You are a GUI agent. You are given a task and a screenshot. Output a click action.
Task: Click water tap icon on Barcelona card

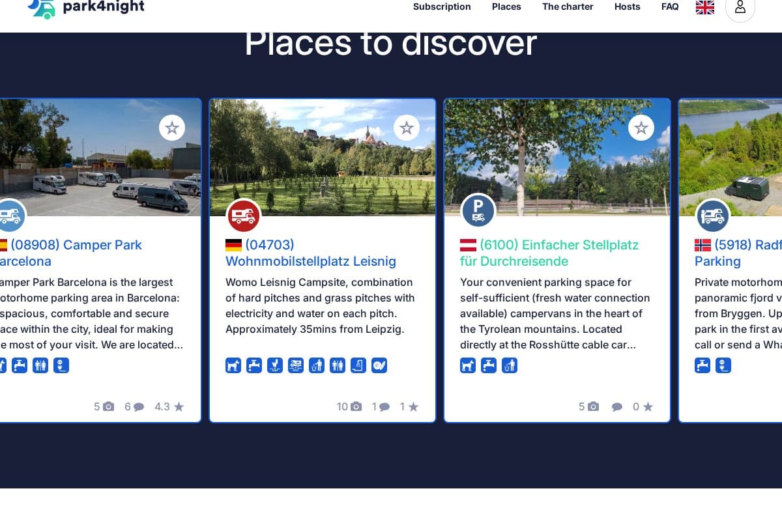(x=20, y=365)
